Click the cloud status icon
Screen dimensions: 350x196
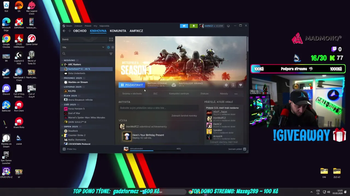coord(174,85)
